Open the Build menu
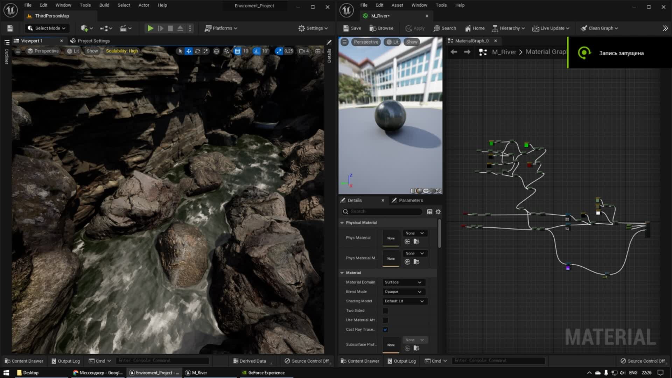672x378 pixels. pyautogui.click(x=104, y=5)
